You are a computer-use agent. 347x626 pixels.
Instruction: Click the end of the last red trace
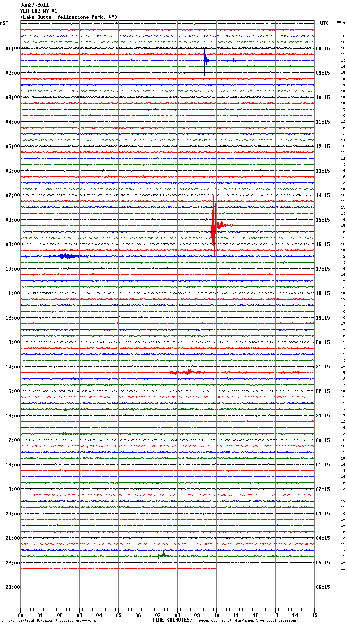point(216,568)
